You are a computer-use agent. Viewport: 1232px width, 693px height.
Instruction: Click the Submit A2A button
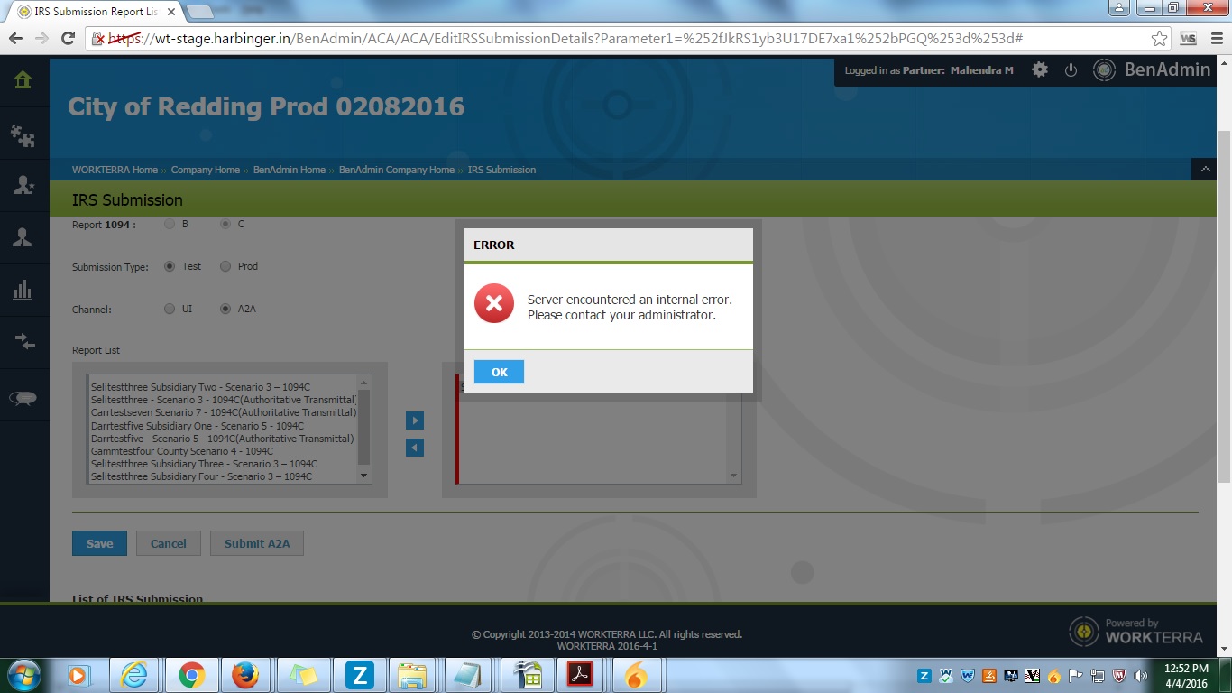click(257, 543)
